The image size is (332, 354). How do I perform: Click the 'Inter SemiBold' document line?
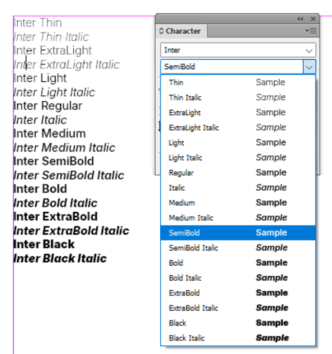tap(54, 161)
